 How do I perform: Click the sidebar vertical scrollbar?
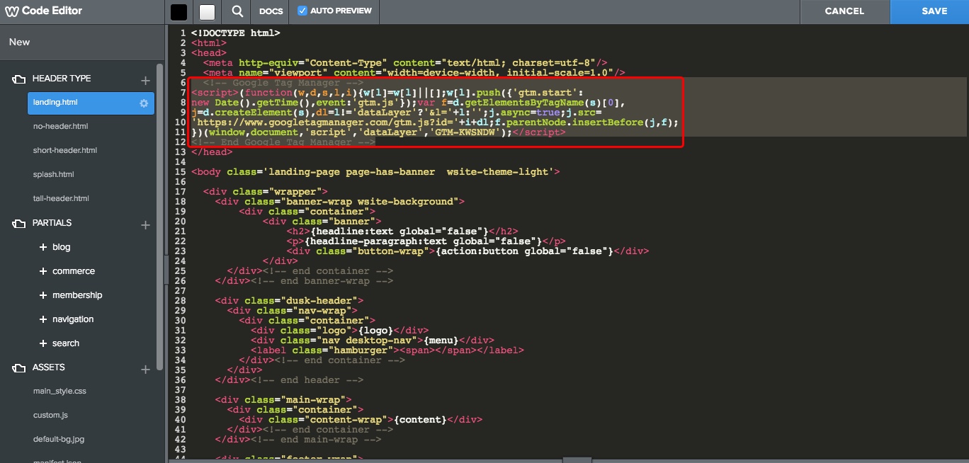tap(159, 216)
